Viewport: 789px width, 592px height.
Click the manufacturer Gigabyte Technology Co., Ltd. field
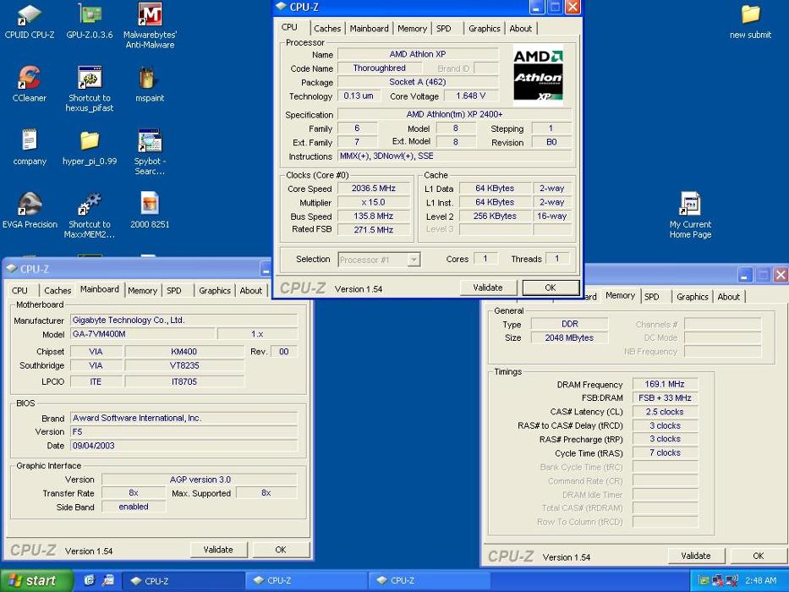coord(184,321)
